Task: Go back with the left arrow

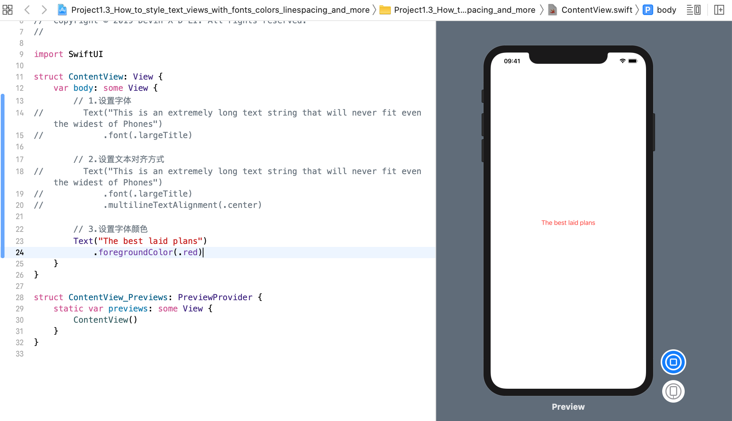Action: [x=27, y=10]
